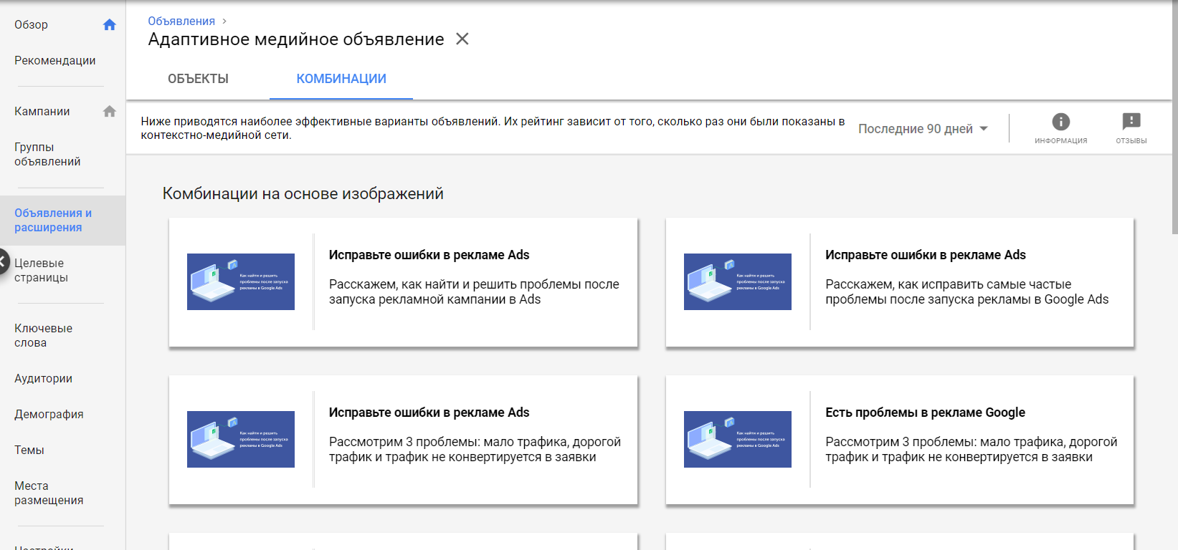Click the heading 'Есть проблемы в рекламе Google'
The image size is (1178, 550).
click(x=925, y=412)
